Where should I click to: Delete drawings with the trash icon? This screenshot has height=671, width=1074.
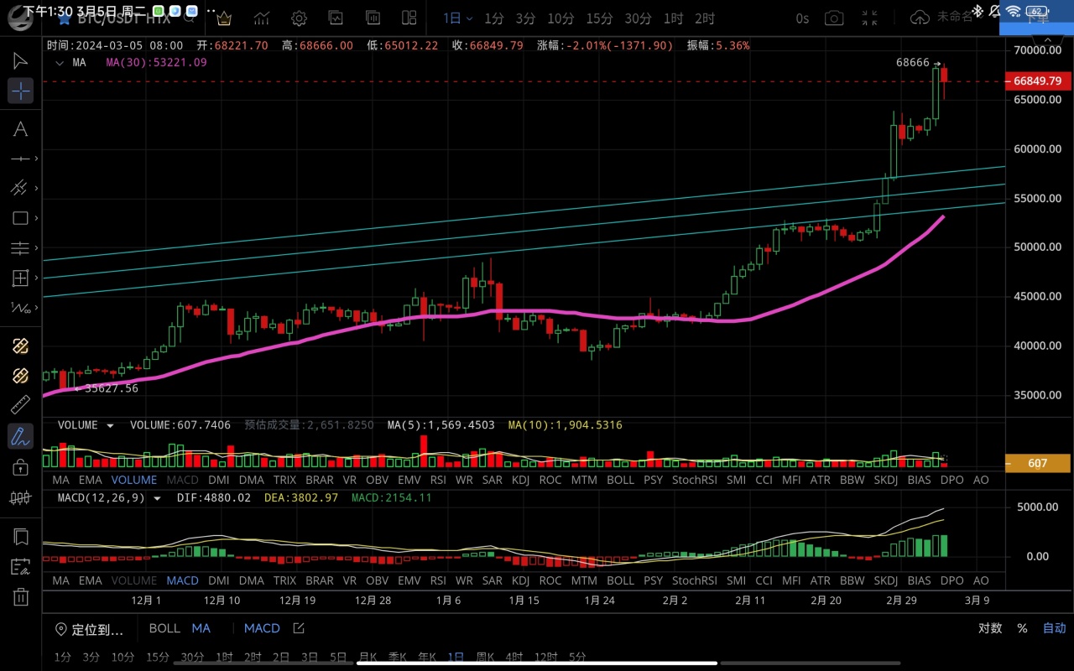click(20, 596)
